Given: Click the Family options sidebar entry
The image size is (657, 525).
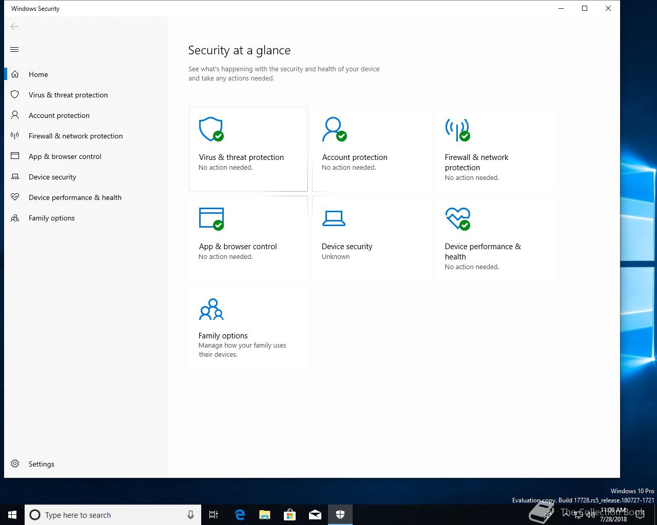Looking at the screenshot, I should [51, 218].
